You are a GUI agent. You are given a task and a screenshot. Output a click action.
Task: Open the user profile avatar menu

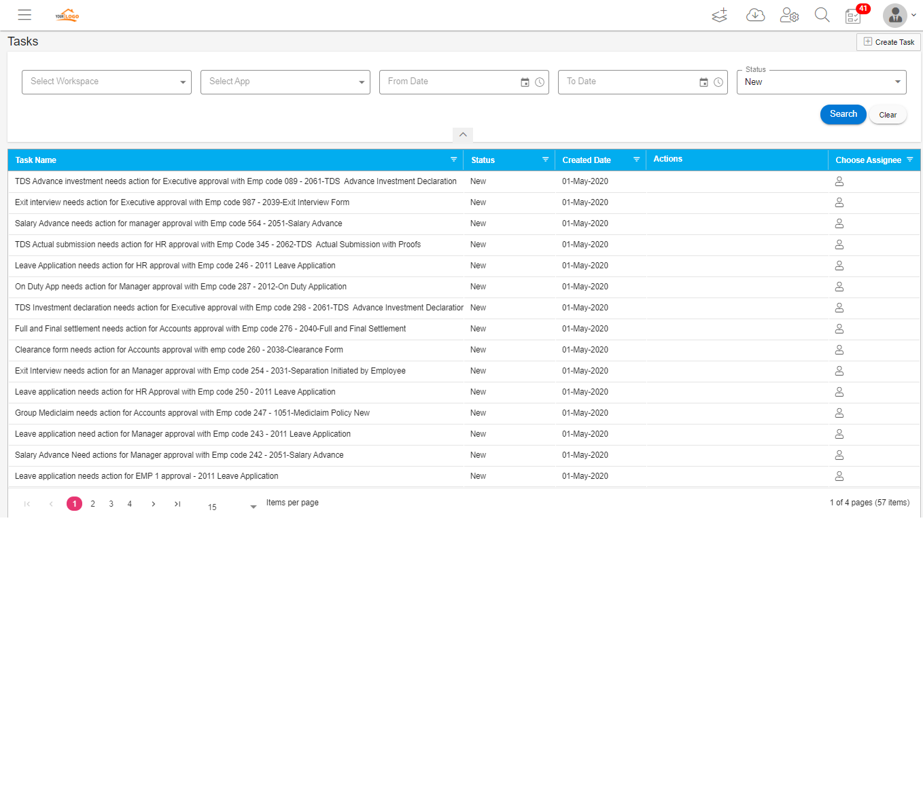[895, 15]
